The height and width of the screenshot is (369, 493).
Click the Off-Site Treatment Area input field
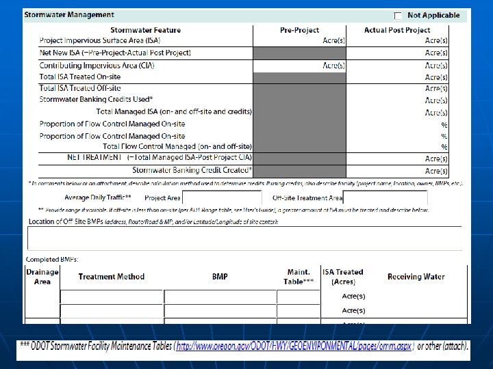click(x=385, y=197)
